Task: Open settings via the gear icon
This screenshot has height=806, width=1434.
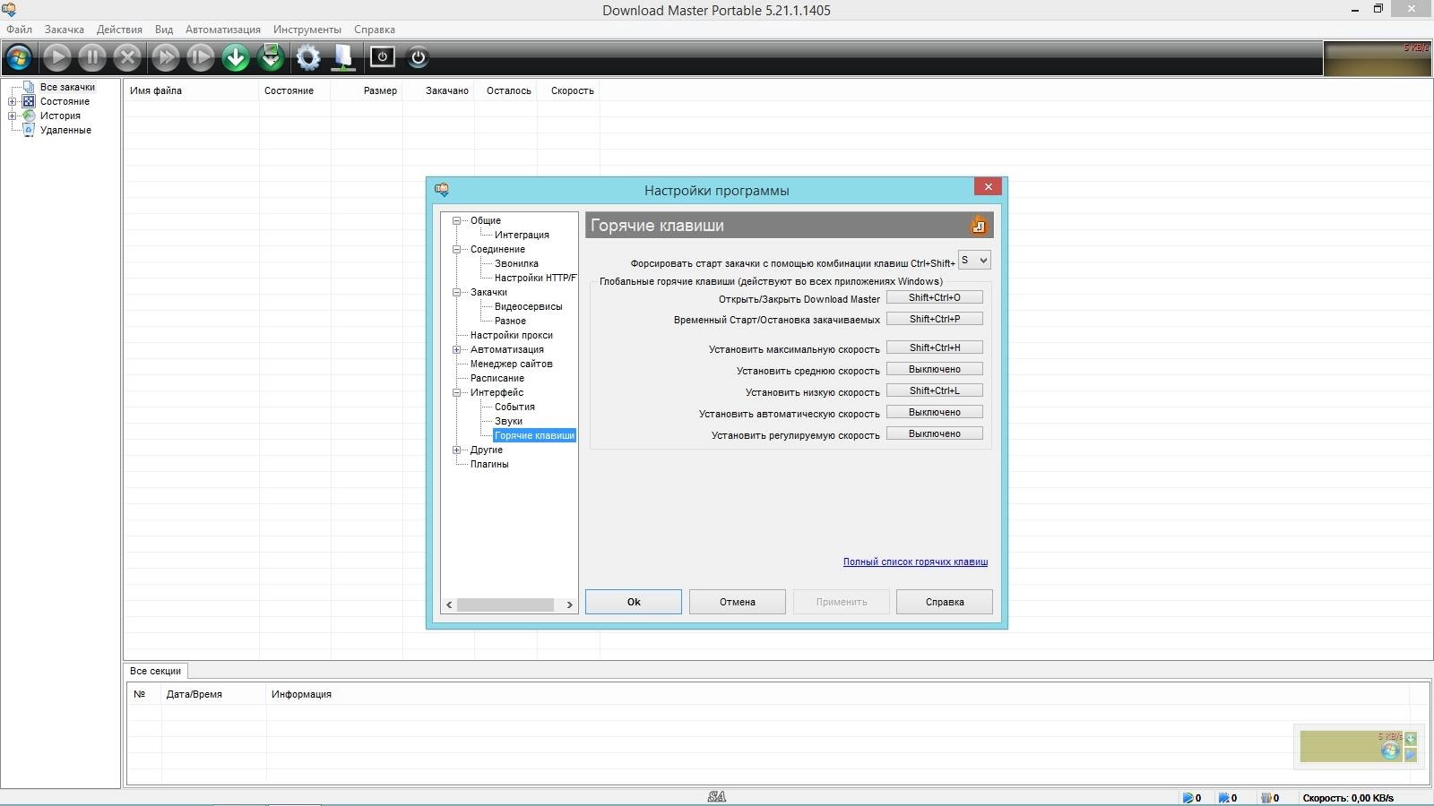Action: point(308,57)
